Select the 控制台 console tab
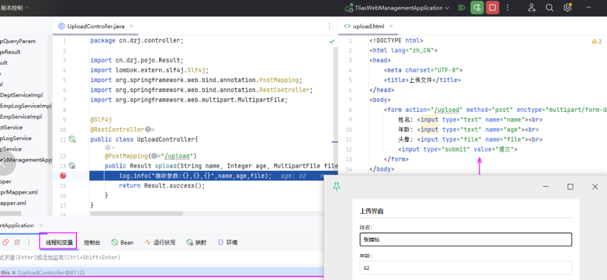 (92, 242)
